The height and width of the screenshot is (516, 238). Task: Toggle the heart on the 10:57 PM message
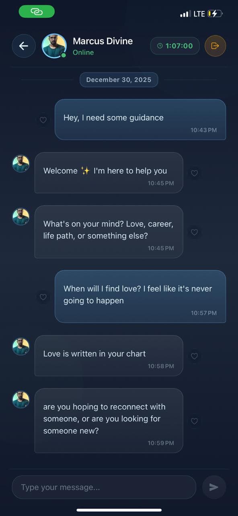pos(43,297)
